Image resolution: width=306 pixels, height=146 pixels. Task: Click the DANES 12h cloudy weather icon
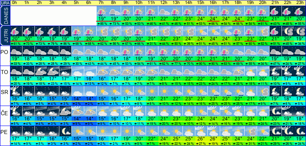(164, 11)
